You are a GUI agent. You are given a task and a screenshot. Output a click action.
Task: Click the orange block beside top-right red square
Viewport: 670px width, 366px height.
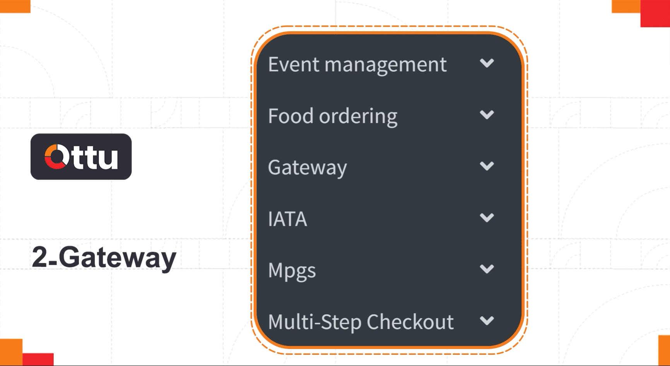click(x=626, y=6)
